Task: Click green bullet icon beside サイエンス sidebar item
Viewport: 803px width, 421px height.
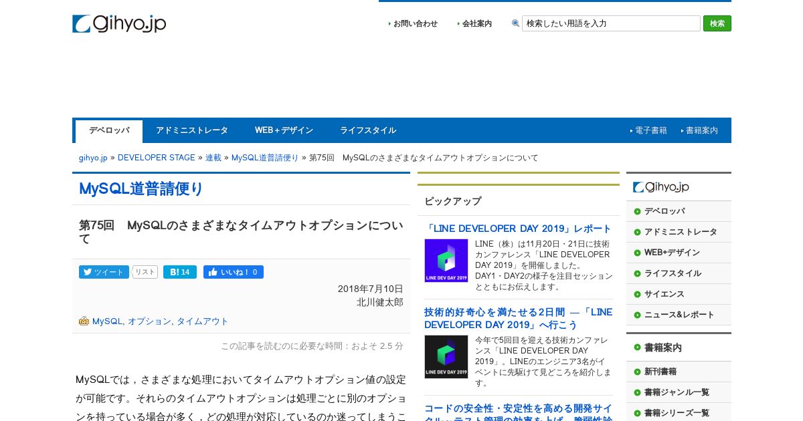Action: click(x=637, y=294)
